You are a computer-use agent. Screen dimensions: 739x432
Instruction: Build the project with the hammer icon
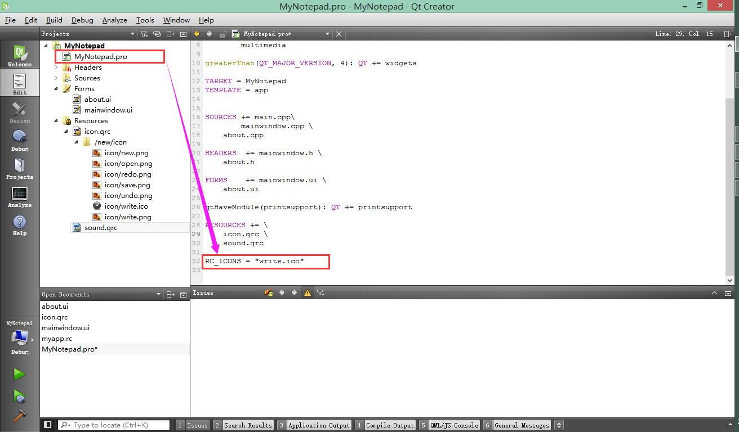(x=20, y=417)
